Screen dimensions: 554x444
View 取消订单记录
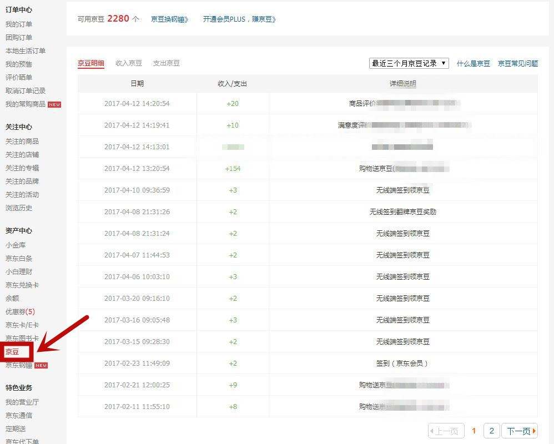coord(26,91)
